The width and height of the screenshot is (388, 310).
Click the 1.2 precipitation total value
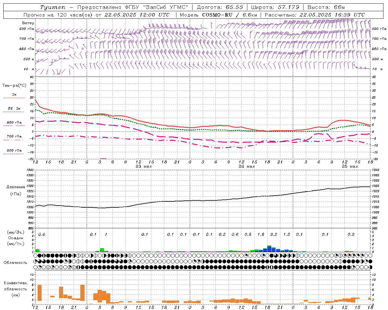[286, 234]
